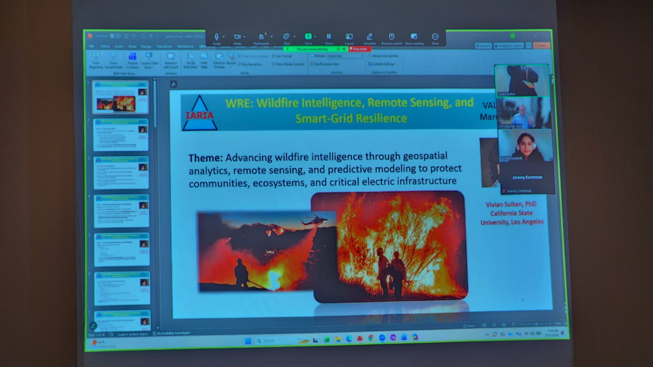Click the Hide Slide ribbon icon
Screen dimensions: 653x367
pos(204,59)
